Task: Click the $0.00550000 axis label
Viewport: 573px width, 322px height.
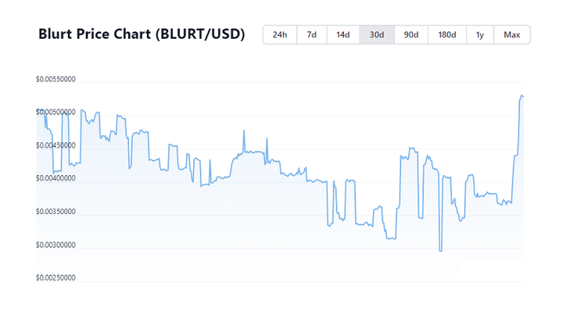Action: coord(55,79)
